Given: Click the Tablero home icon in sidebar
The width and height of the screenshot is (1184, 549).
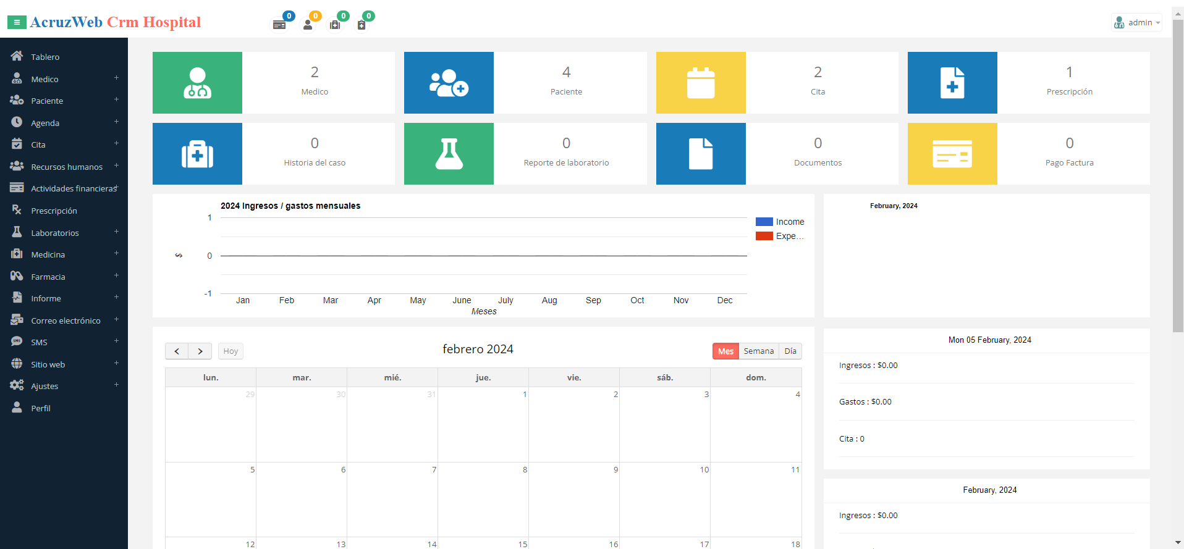Looking at the screenshot, I should (17, 56).
